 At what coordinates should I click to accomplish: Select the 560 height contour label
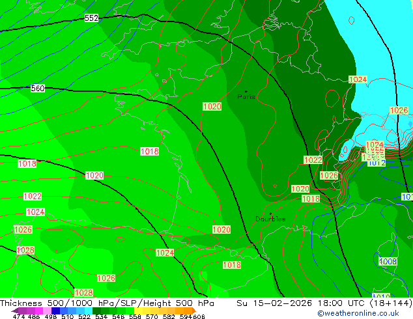pyautogui.click(x=38, y=88)
